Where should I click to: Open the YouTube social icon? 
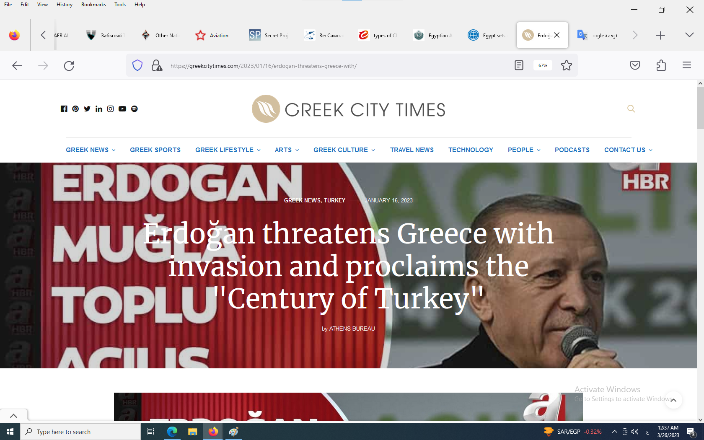(122, 109)
